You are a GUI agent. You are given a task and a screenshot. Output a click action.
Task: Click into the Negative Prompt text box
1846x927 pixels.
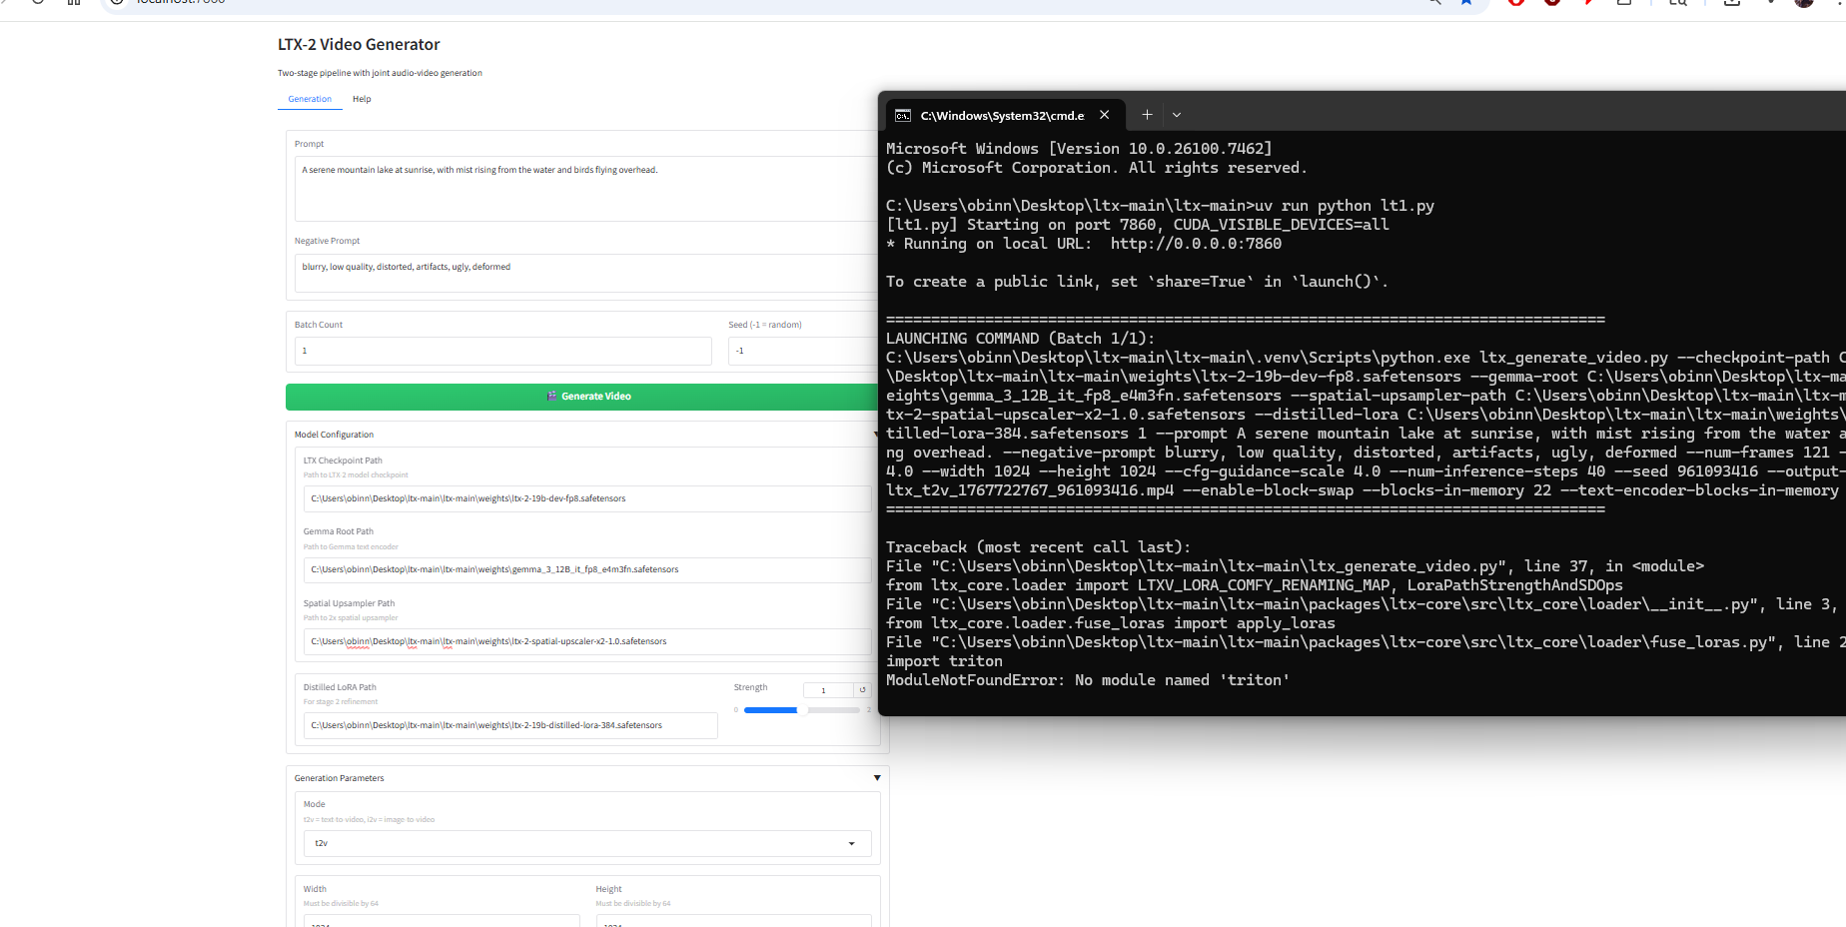pos(587,273)
